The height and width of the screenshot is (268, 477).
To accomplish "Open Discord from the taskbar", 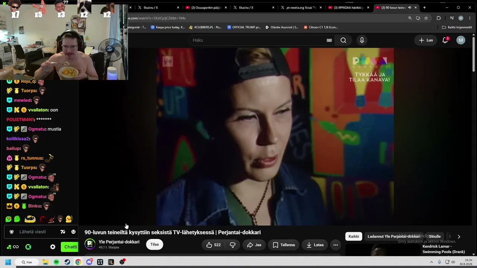I will (x=89, y=262).
